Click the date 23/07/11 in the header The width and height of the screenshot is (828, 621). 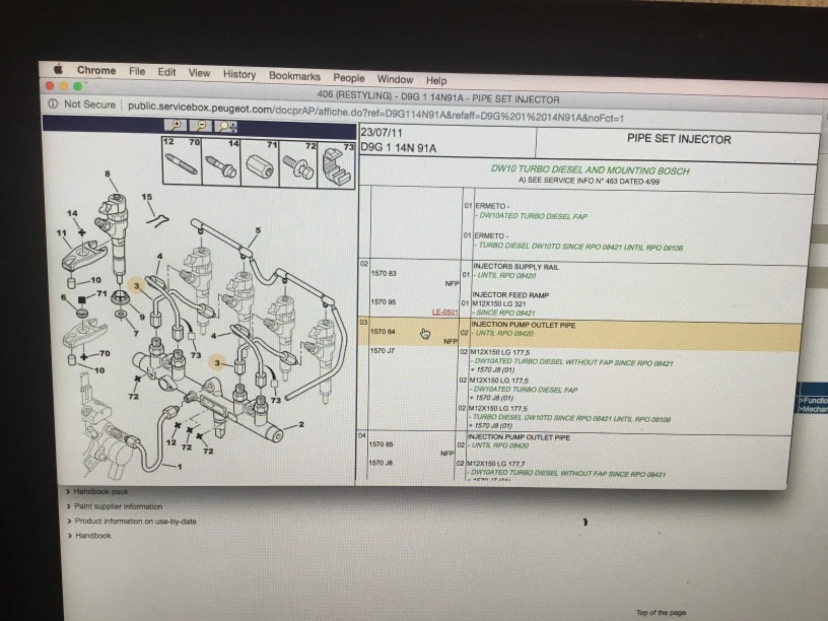point(381,132)
